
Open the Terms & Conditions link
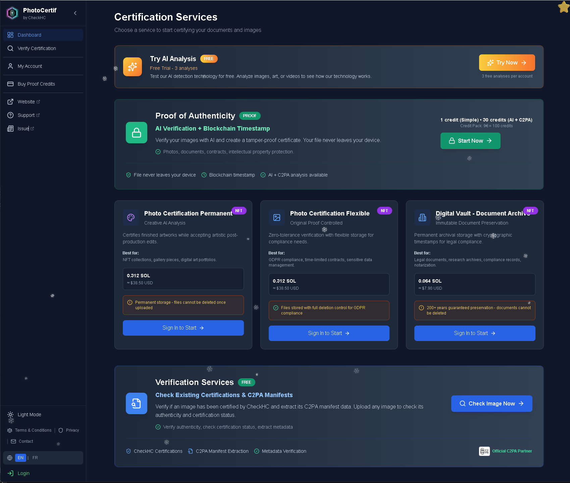(x=33, y=430)
